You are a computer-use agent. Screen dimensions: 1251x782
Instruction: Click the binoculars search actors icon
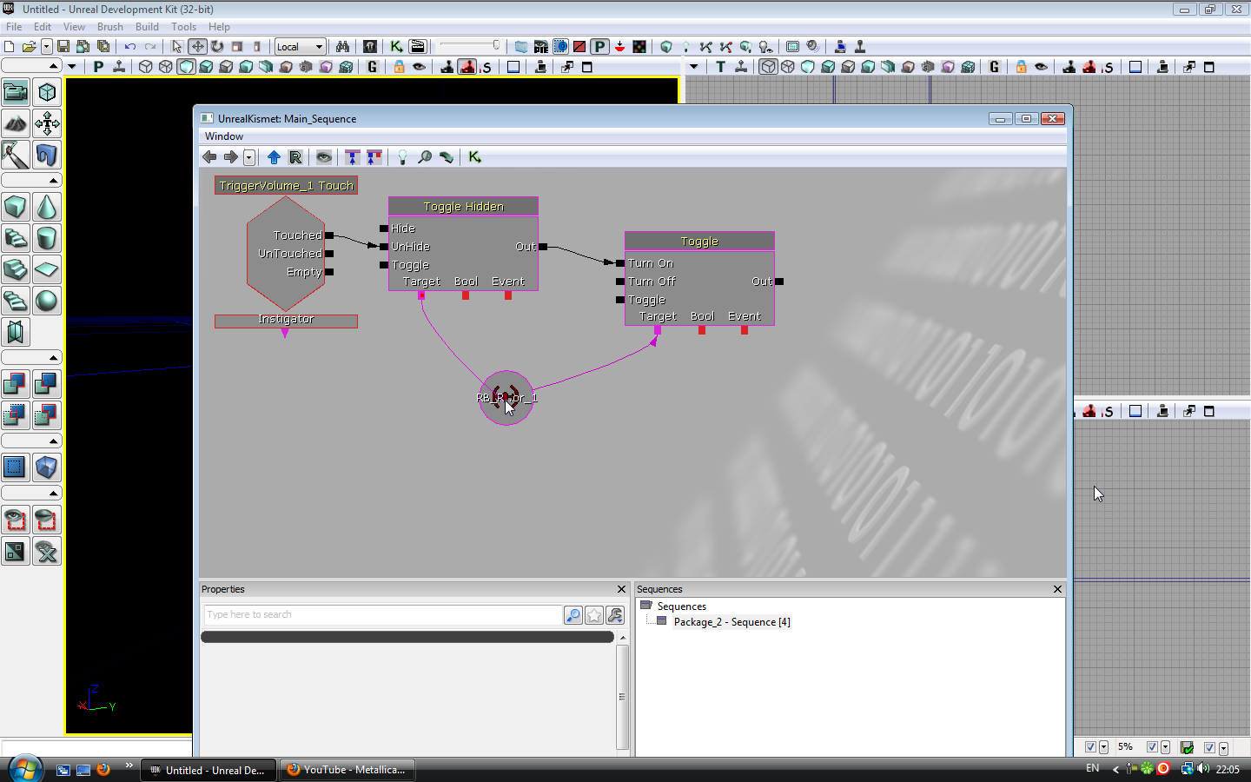point(342,47)
